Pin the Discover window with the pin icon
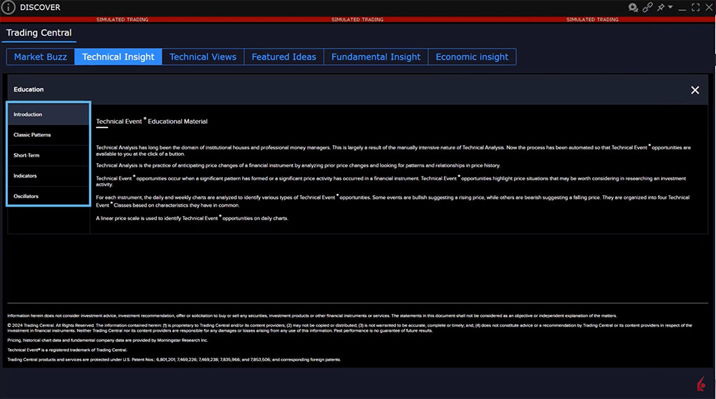716x399 pixels. 660,7
